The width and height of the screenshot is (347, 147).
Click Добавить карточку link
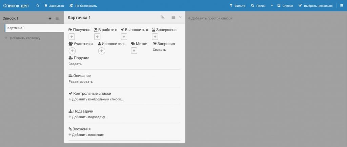coord(22,38)
